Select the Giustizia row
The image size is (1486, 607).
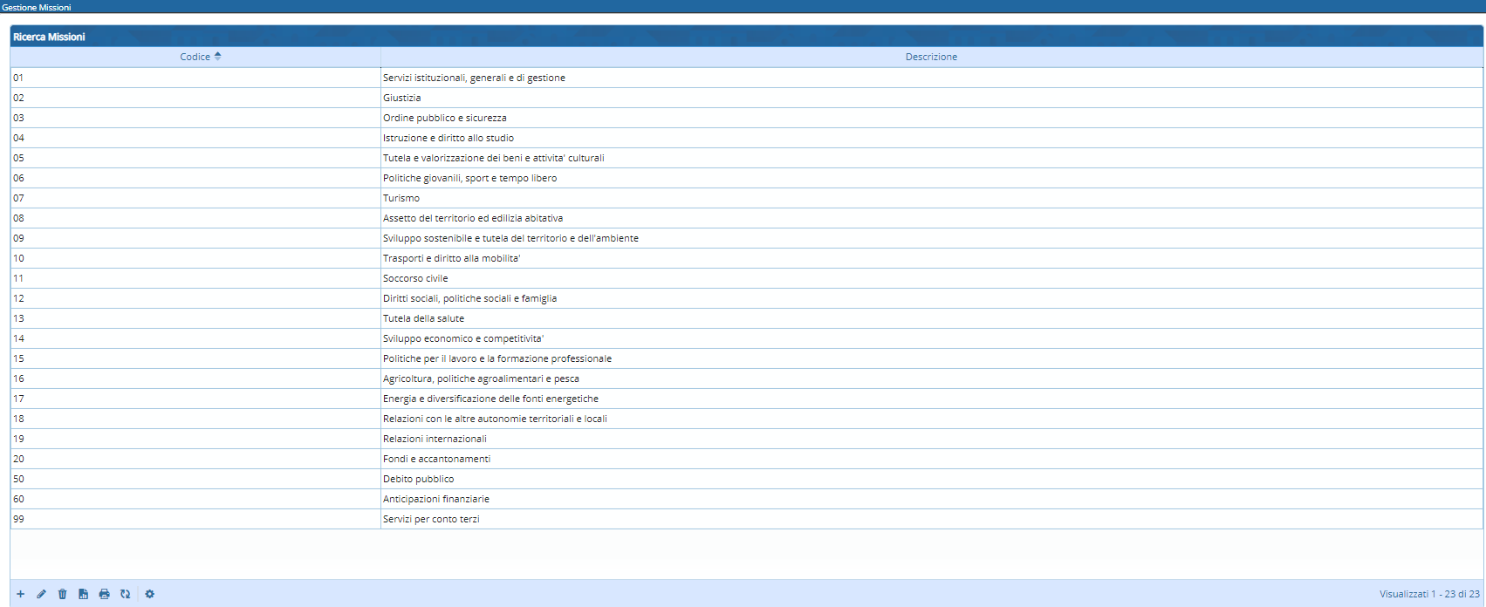click(x=401, y=98)
